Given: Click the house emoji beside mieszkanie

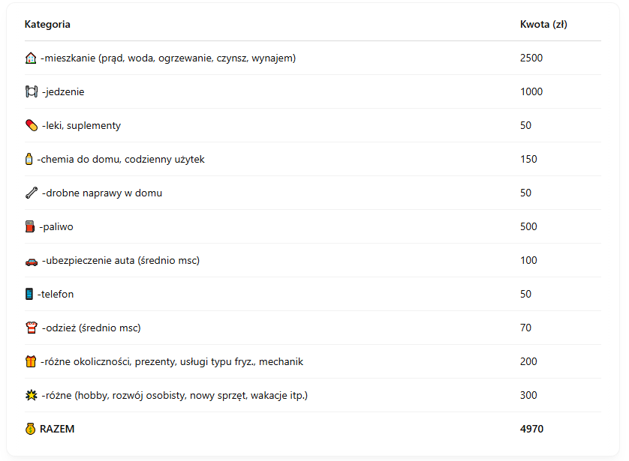Looking at the screenshot, I should 31,58.
